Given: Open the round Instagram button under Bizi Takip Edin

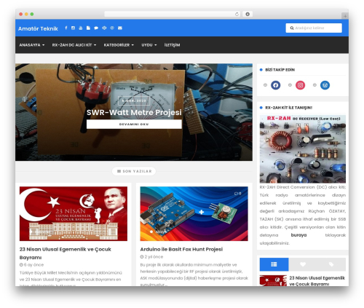Looking at the screenshot, I should [x=300, y=85].
